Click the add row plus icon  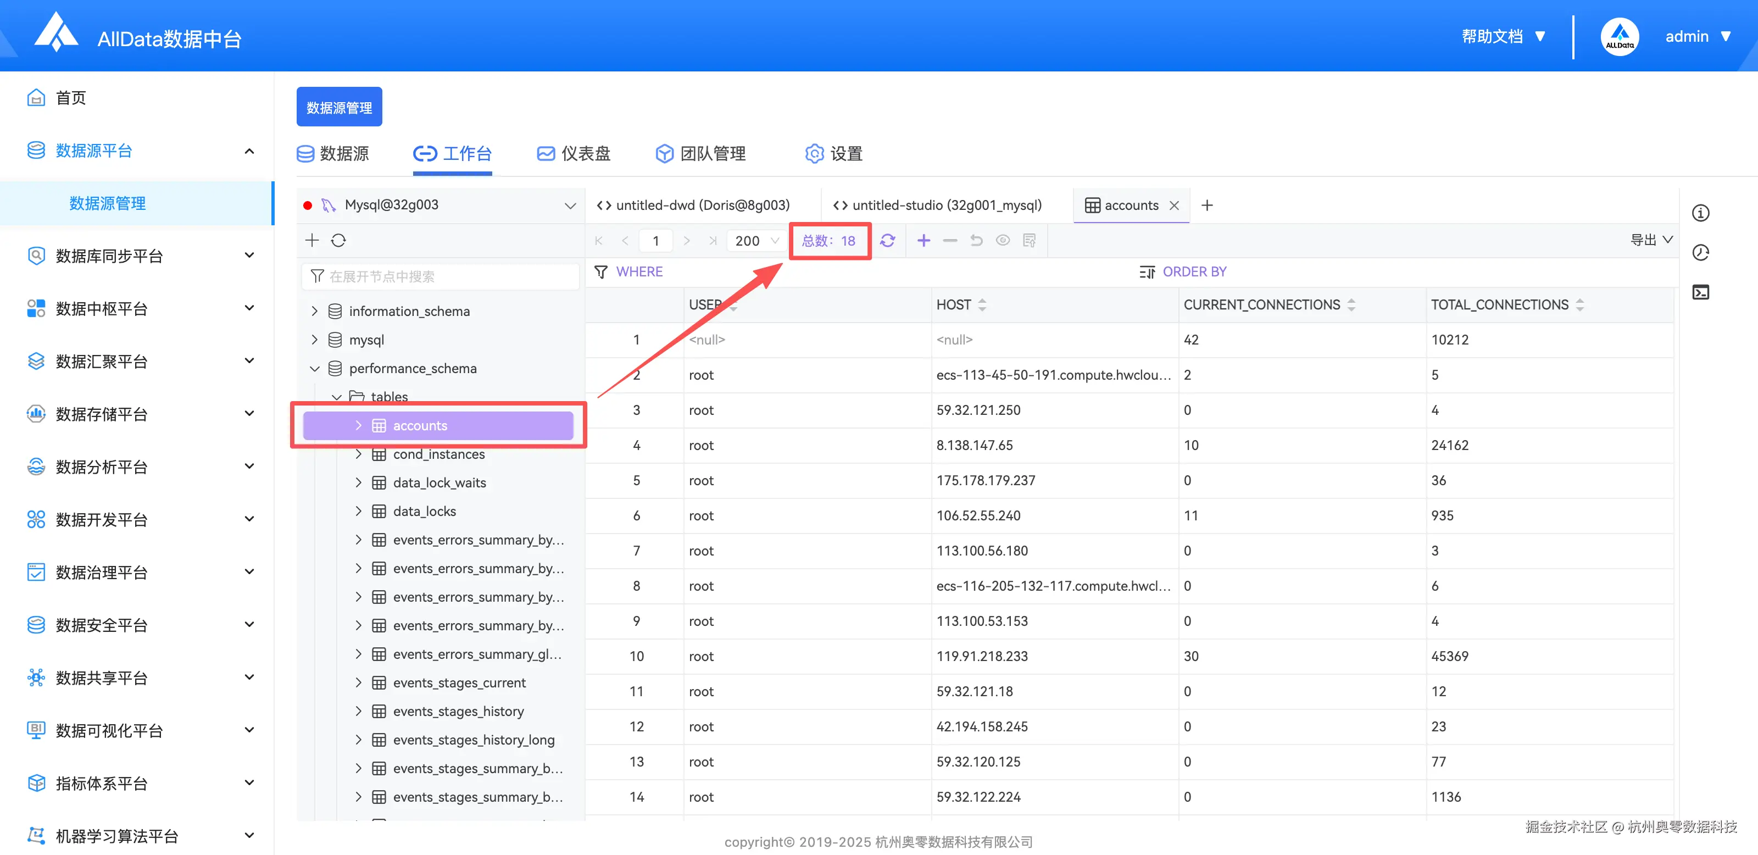click(x=923, y=240)
